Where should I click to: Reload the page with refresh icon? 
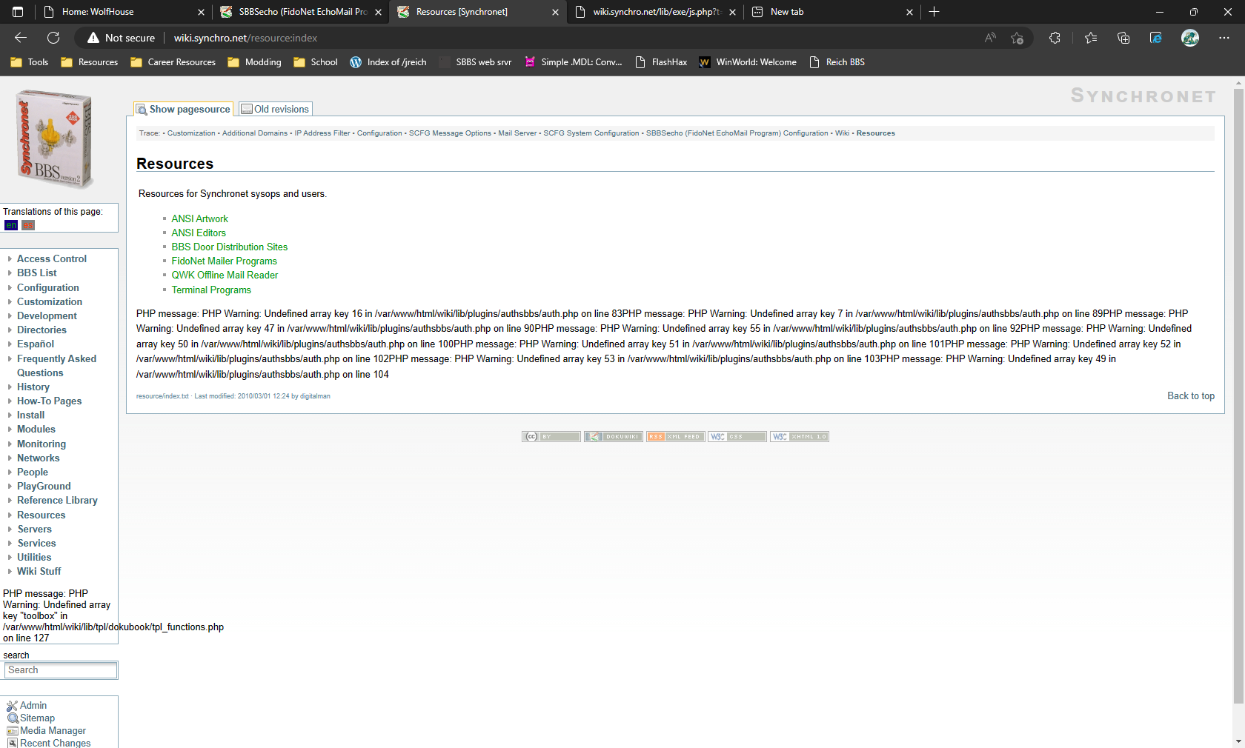tap(53, 38)
